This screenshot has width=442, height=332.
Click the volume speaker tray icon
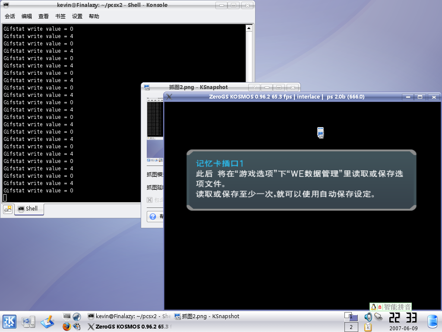coord(368,317)
